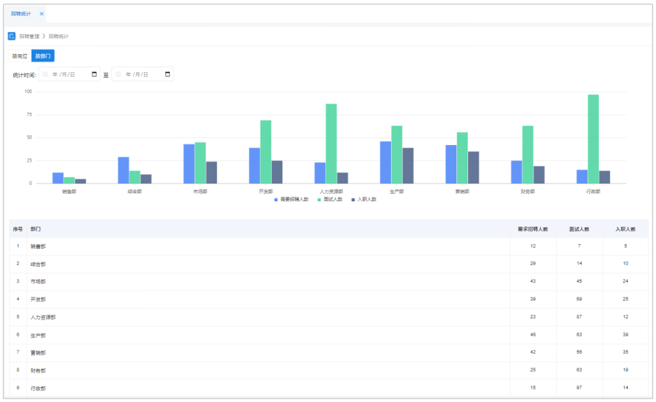The image size is (656, 402).
Task: Click 招聘管理 breadcrumb link
Action: point(29,36)
